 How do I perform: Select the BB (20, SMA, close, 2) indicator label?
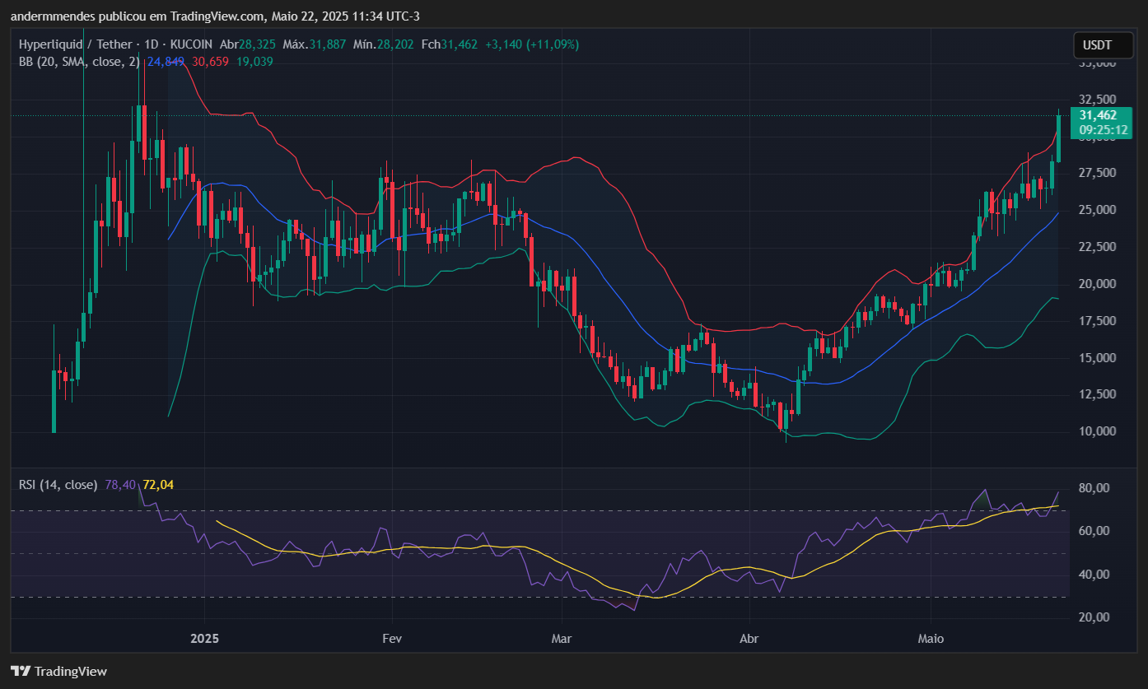point(78,61)
